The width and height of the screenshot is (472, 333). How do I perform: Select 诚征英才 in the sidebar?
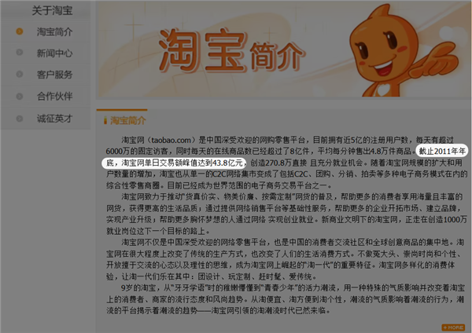[x=54, y=118]
